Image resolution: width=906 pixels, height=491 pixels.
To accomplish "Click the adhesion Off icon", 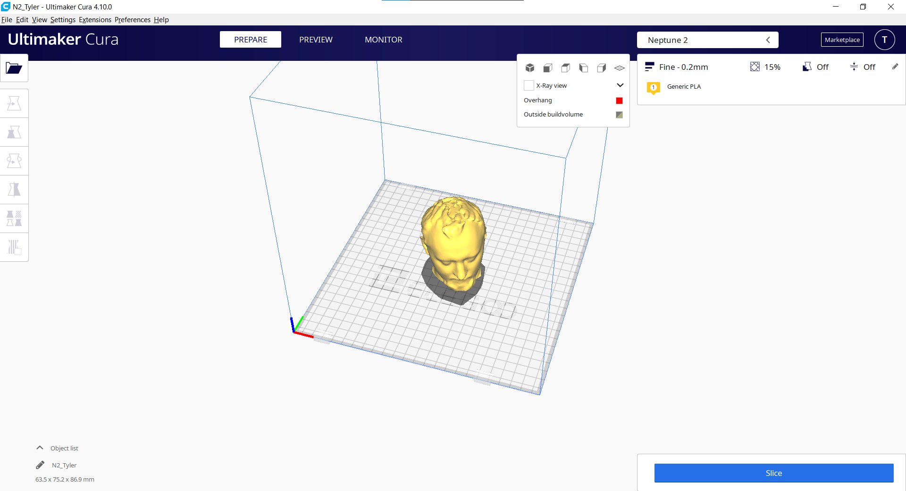I will pyautogui.click(x=854, y=67).
